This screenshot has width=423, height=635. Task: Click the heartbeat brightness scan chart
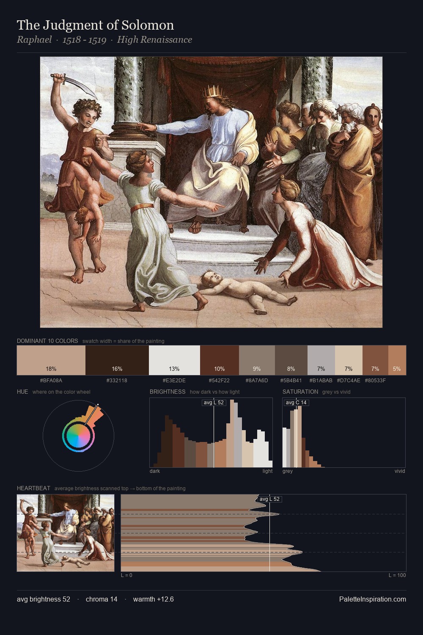point(264,533)
